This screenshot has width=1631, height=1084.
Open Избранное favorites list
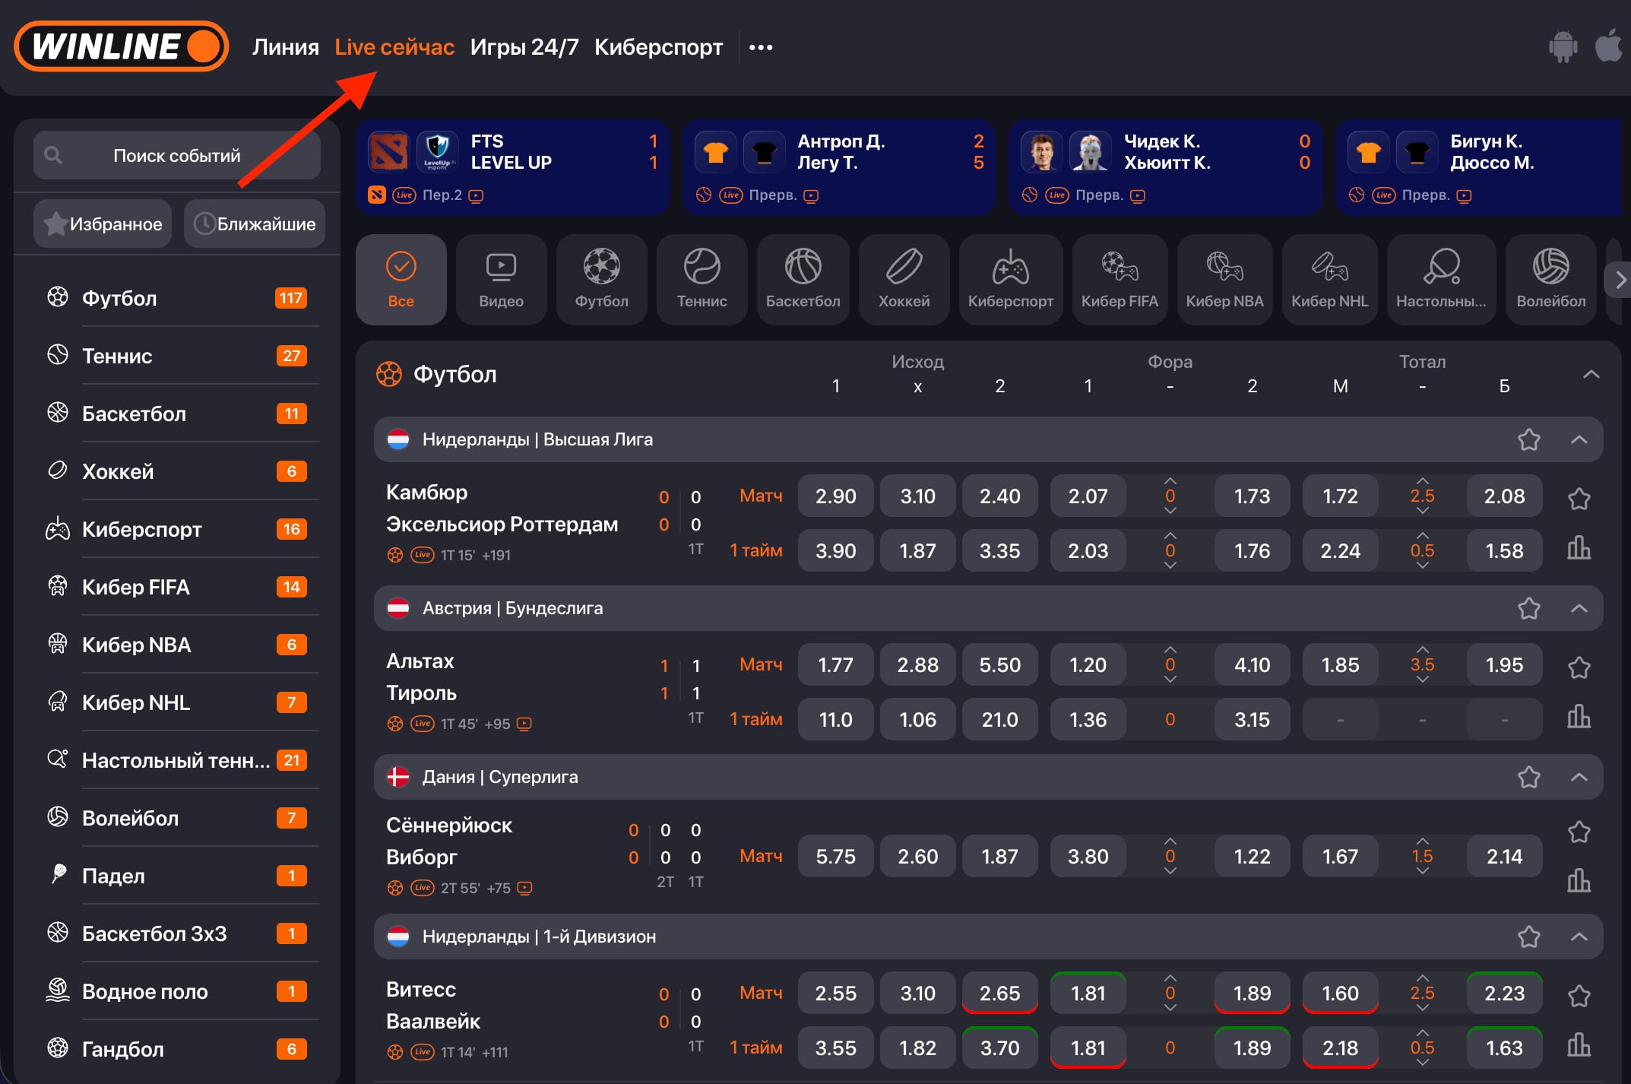click(x=103, y=223)
